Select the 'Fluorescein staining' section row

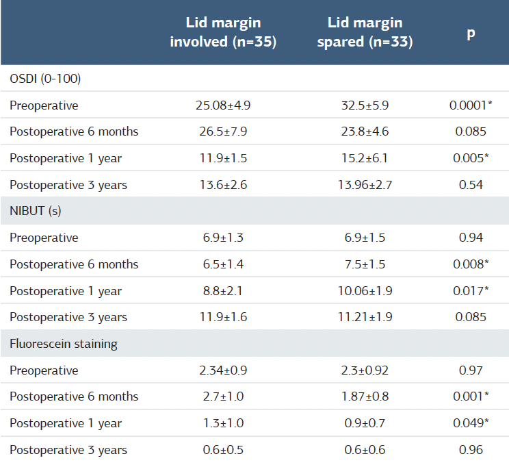tap(254, 344)
